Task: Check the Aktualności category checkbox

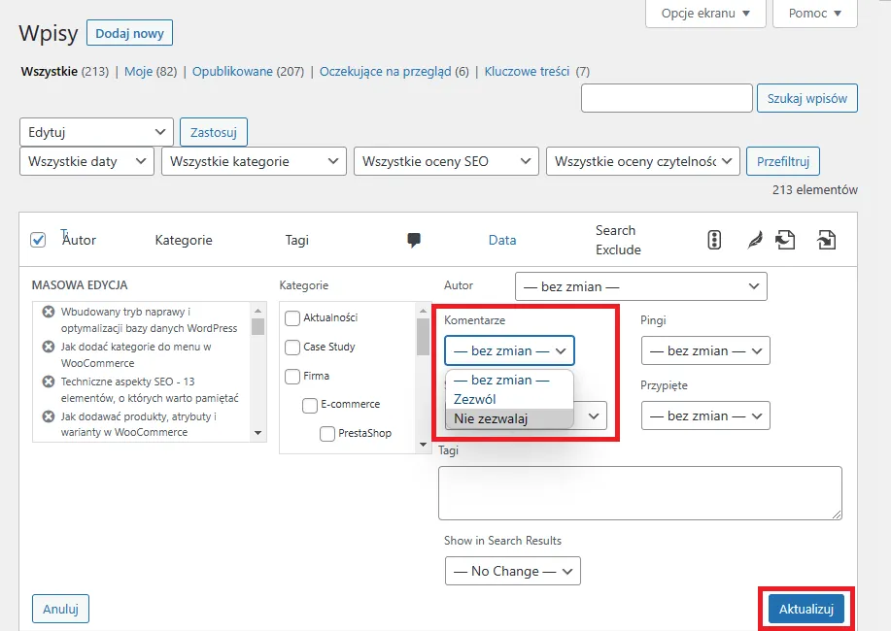Action: (x=291, y=316)
